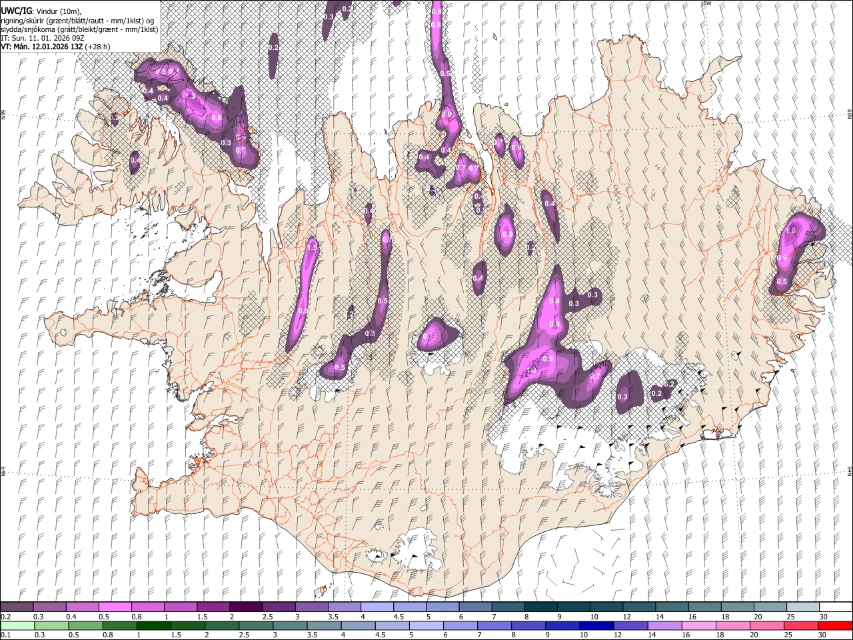Click the 0.1 label on the bottom rain scale

(x=5, y=635)
